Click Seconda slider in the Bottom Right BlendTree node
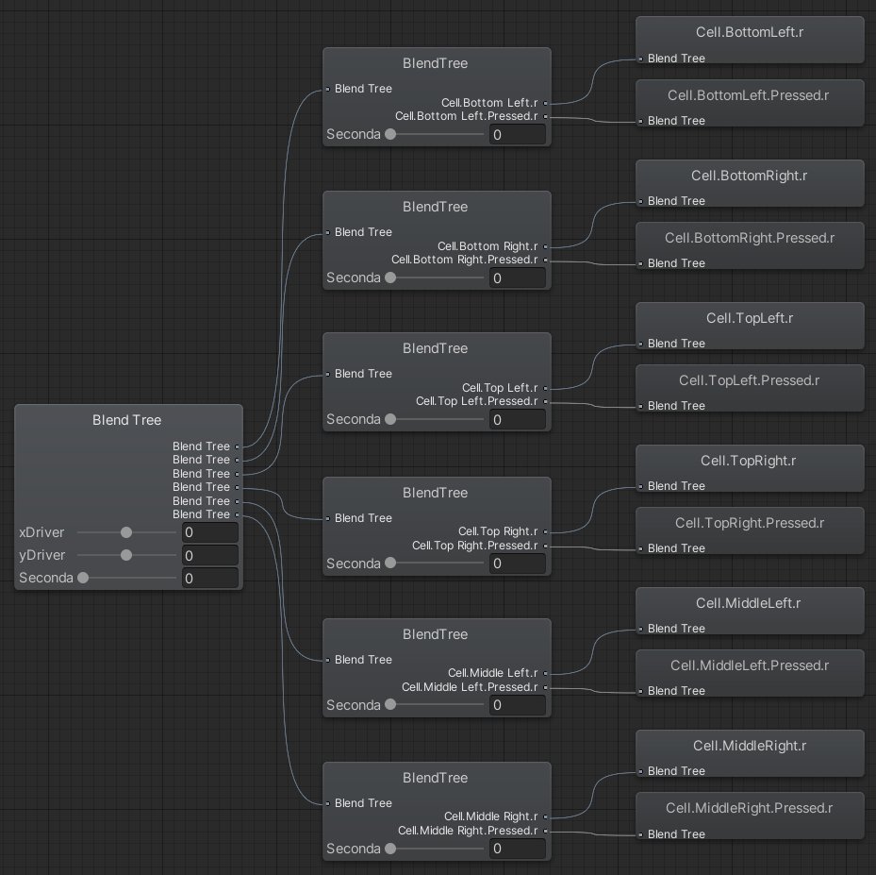Image resolution: width=876 pixels, height=875 pixels. pyautogui.click(x=434, y=278)
